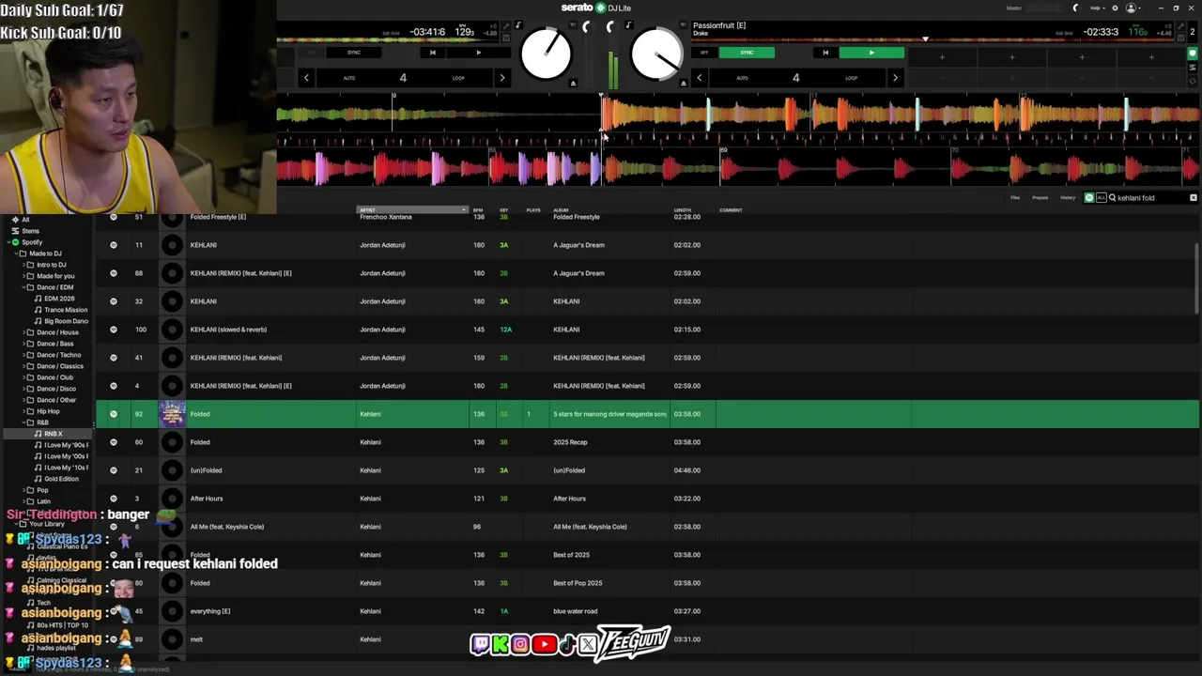
Task: Toggle LOOP on right deck
Action: (851, 78)
